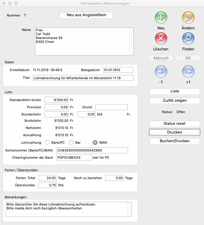
Task: Select the IBAN payment radio button
Action: pos(95,142)
